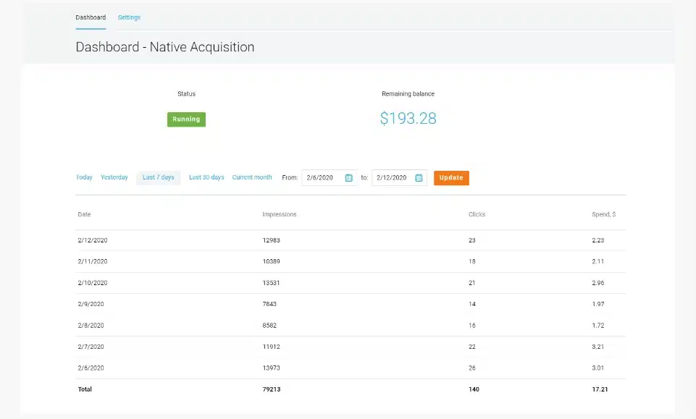Filter by Today
Image resolution: width=696 pixels, height=419 pixels.
coord(84,177)
